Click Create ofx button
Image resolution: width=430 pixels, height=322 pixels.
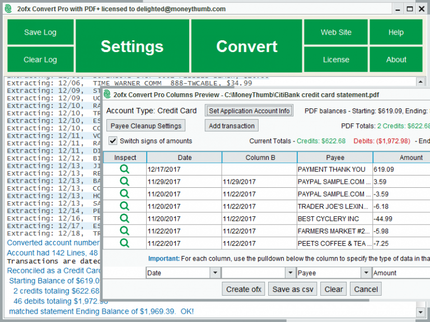[x=244, y=289]
